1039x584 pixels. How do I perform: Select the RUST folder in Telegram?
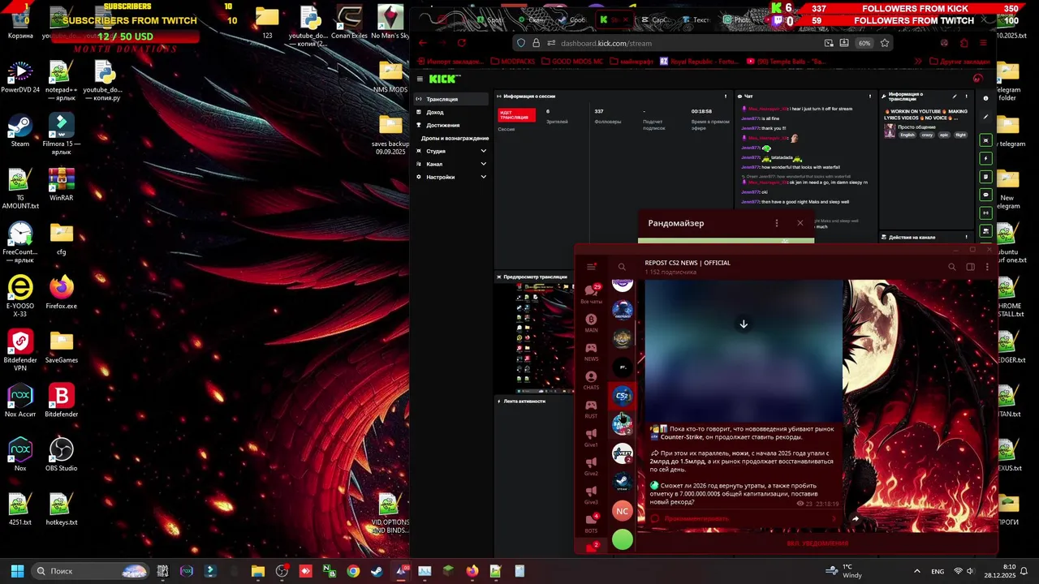point(591,408)
